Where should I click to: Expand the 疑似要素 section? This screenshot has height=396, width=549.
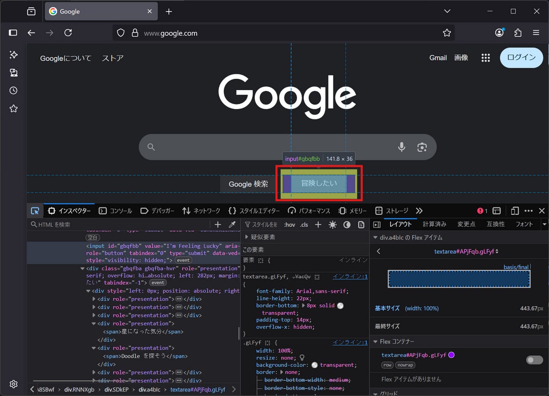247,237
